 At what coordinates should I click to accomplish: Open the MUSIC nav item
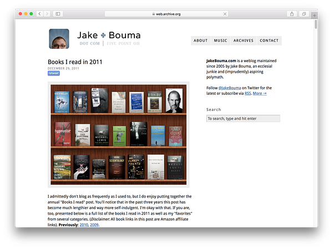point(220,40)
